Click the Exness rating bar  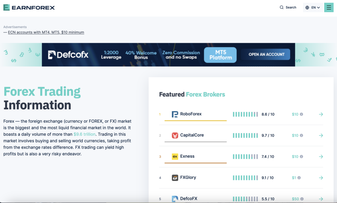tap(245, 157)
